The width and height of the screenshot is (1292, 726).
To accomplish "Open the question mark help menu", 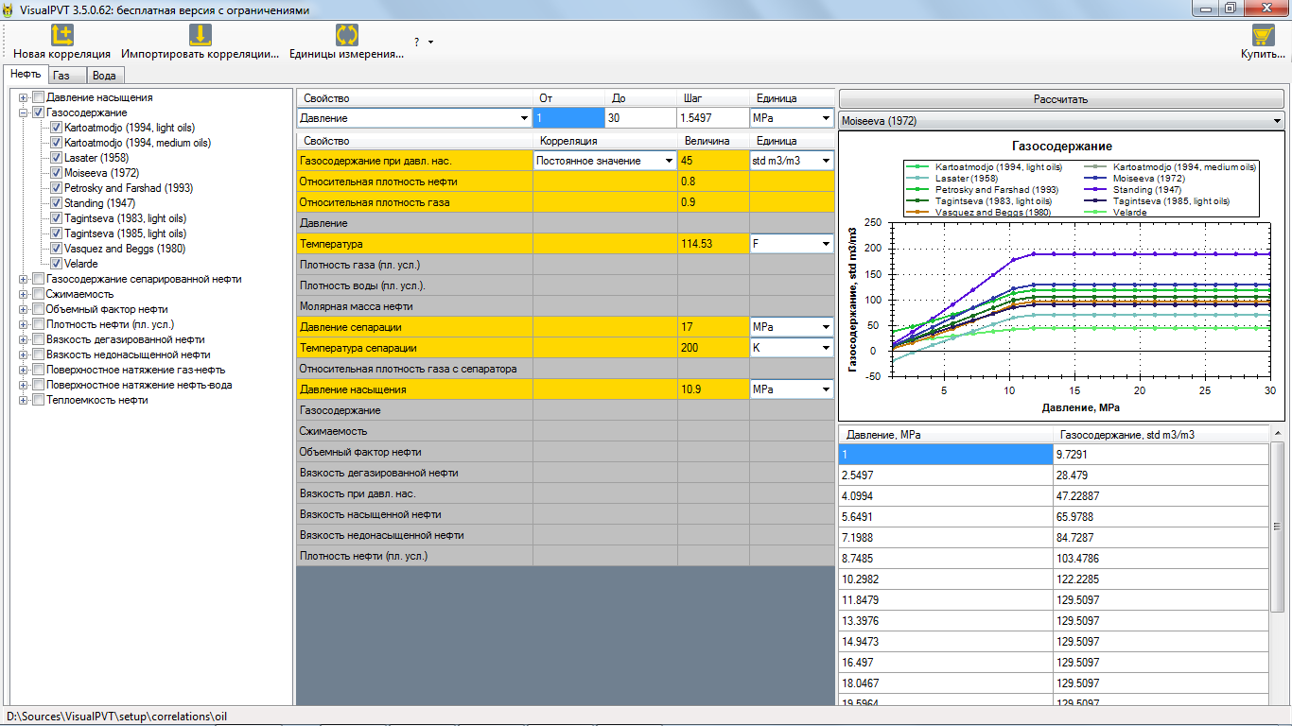I will [x=422, y=43].
